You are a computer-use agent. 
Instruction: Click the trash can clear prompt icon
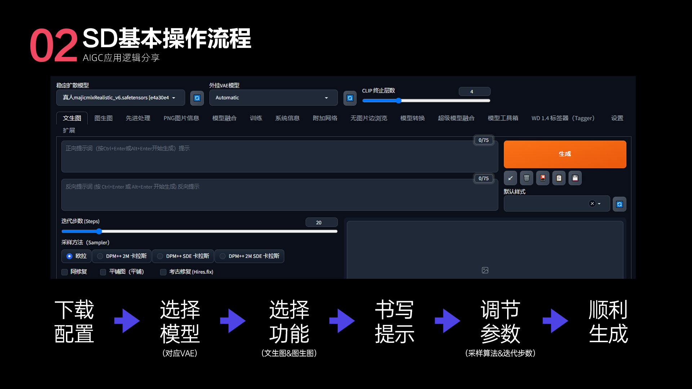tap(527, 178)
